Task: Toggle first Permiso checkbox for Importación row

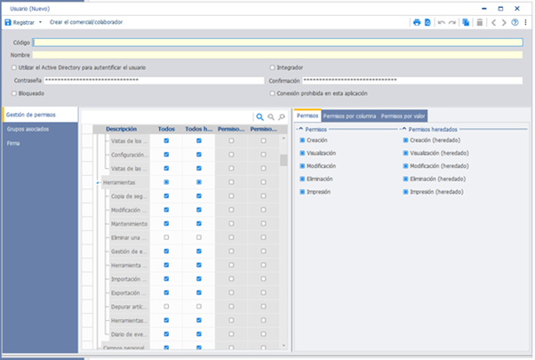Action: pyautogui.click(x=231, y=279)
